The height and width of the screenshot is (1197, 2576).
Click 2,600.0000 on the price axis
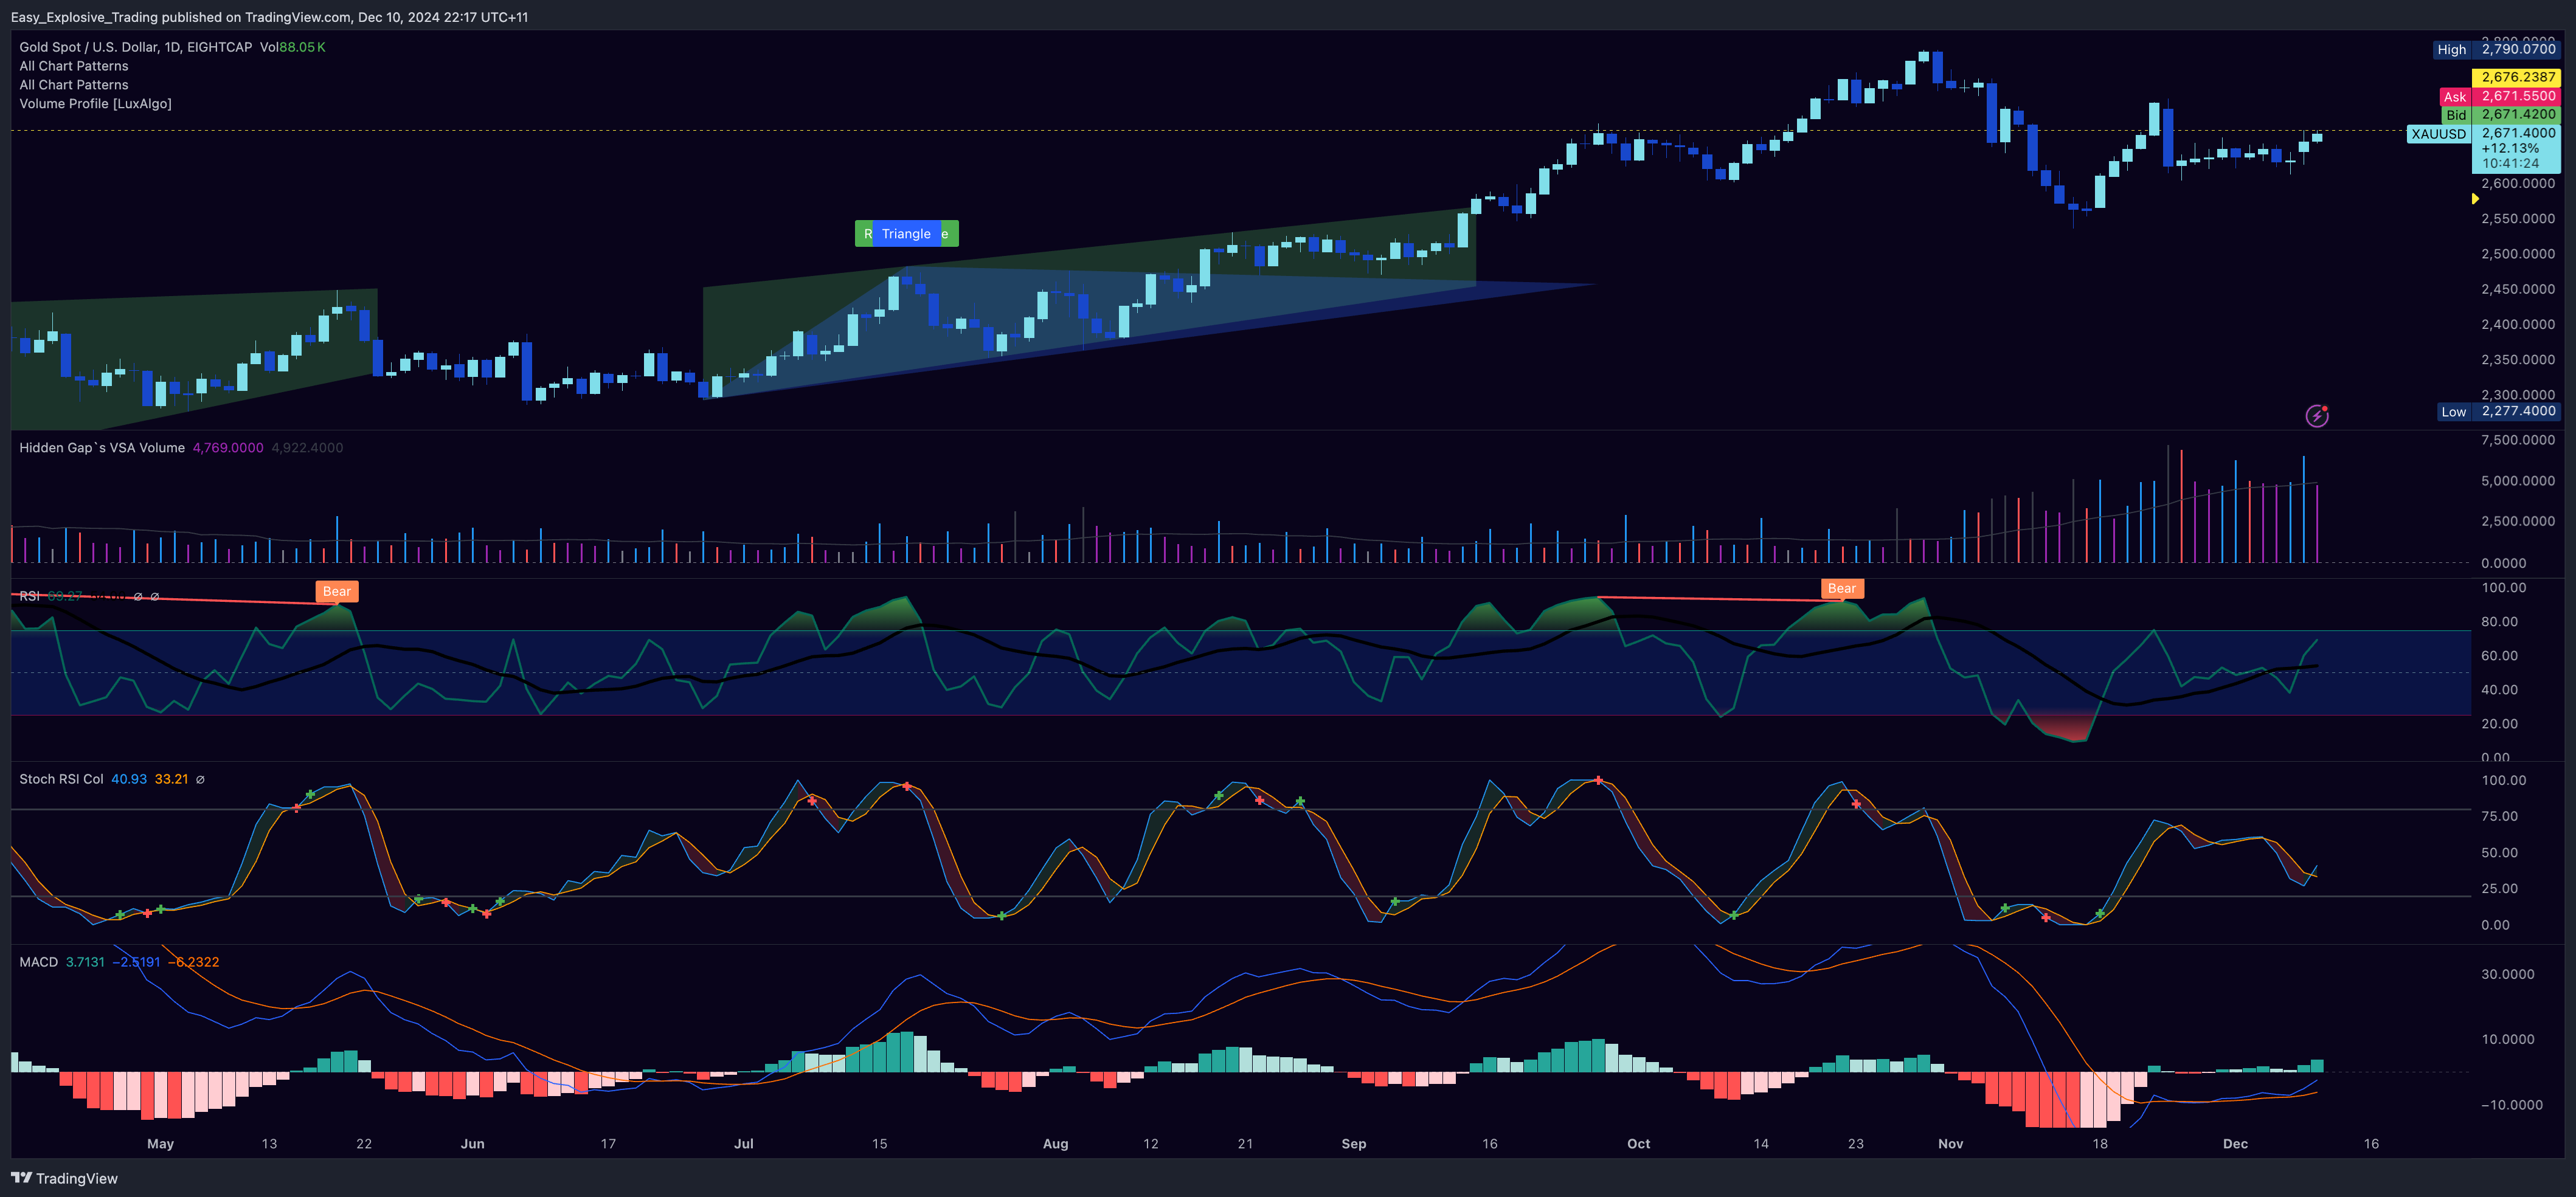pos(2518,184)
